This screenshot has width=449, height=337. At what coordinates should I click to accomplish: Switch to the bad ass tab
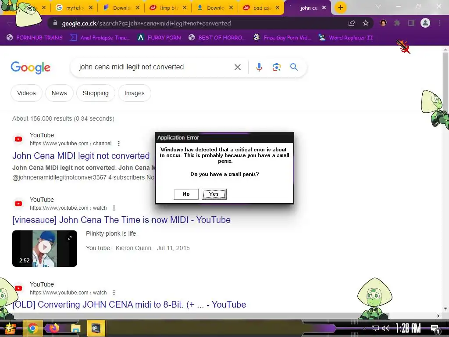(261, 8)
